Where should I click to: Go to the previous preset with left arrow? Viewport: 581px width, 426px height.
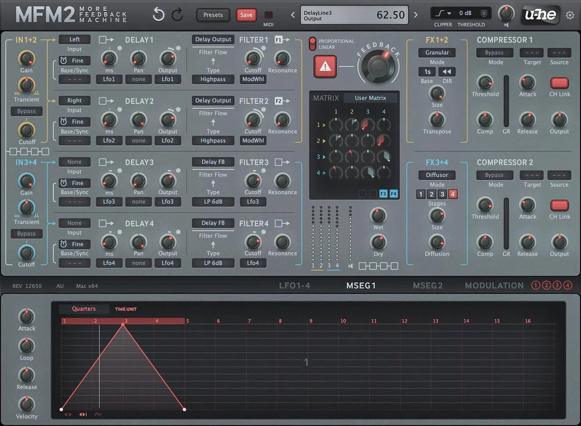[x=292, y=15]
